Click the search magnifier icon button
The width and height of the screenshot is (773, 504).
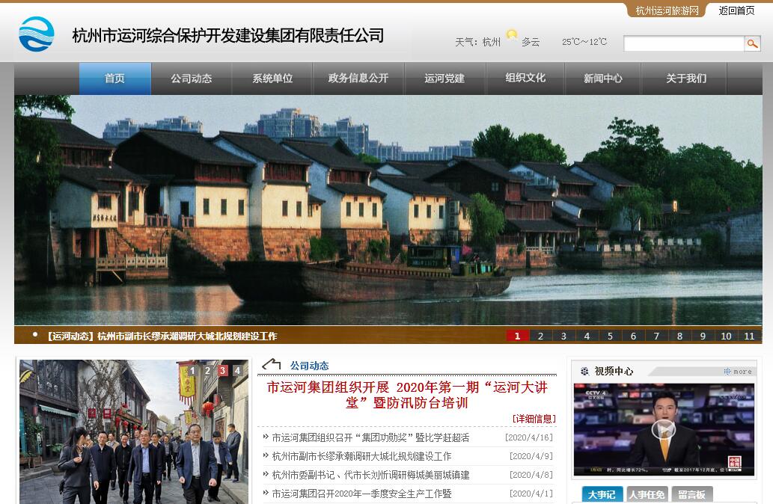752,44
